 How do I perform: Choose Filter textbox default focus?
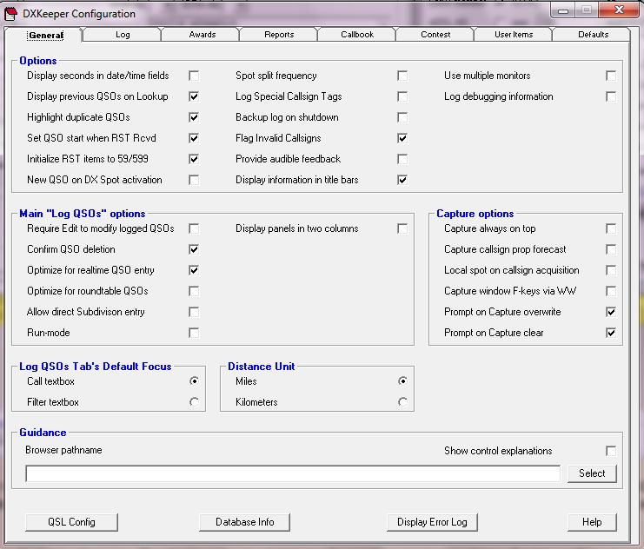point(195,402)
